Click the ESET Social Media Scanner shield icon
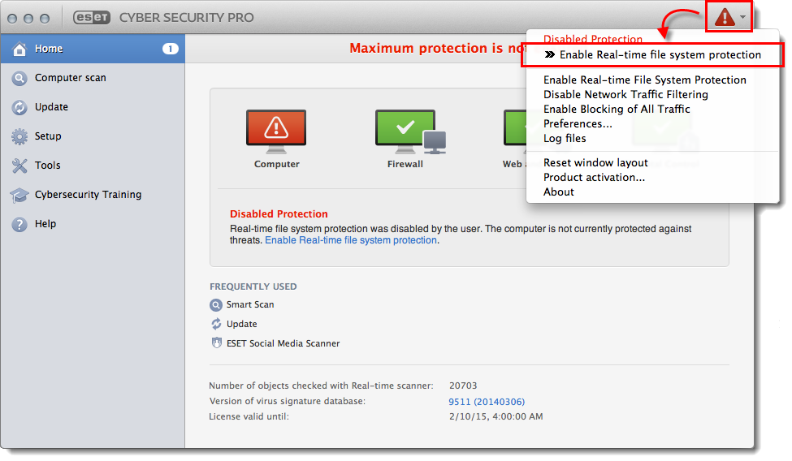This screenshot has height=461, width=792. click(217, 343)
